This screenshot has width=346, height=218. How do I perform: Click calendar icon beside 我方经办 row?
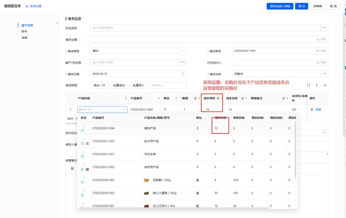coord(324,133)
